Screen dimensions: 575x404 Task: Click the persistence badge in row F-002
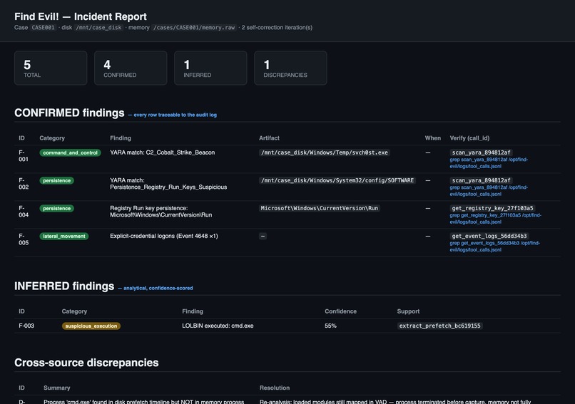coord(57,180)
